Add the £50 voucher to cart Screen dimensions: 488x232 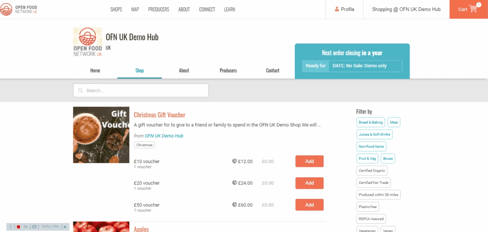click(x=309, y=205)
